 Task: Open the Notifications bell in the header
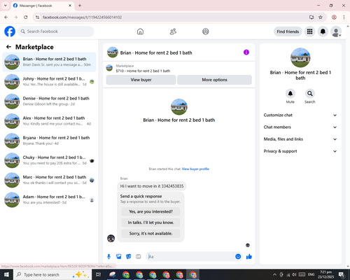point(323,31)
